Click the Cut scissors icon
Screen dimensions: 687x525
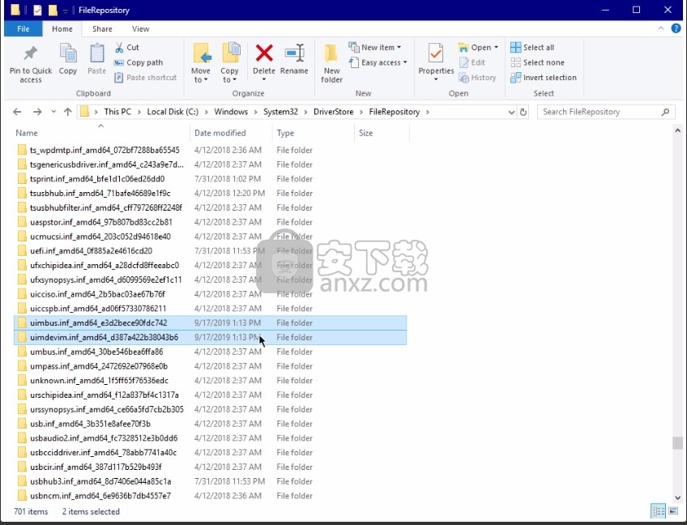(x=119, y=47)
